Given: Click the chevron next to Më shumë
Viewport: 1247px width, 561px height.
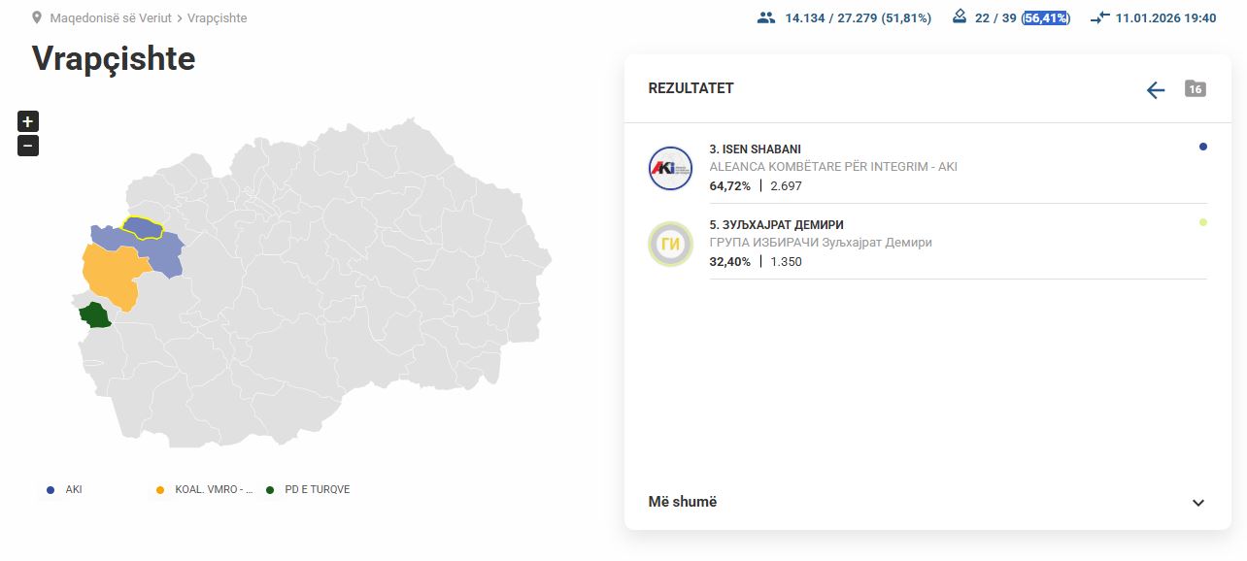Looking at the screenshot, I should [1197, 504].
